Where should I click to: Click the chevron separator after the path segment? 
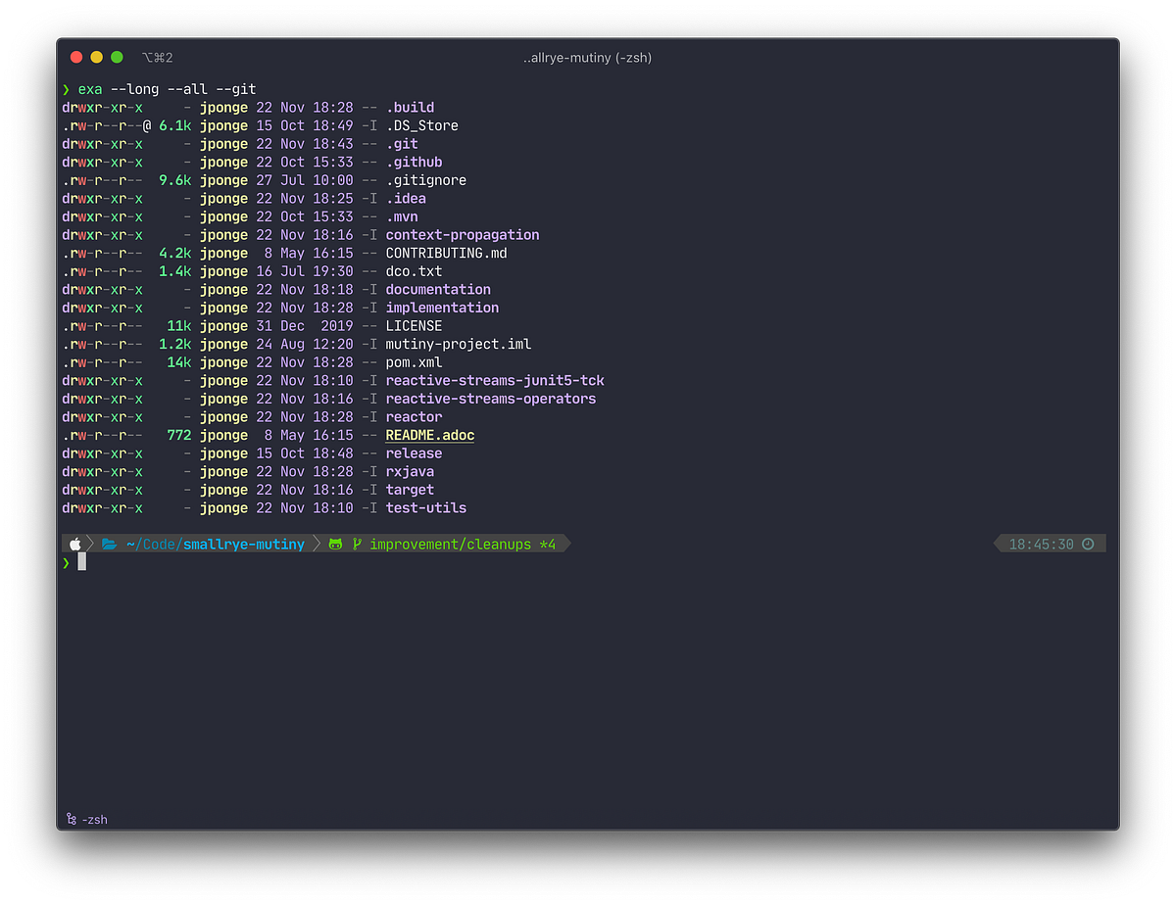pyautogui.click(x=317, y=543)
